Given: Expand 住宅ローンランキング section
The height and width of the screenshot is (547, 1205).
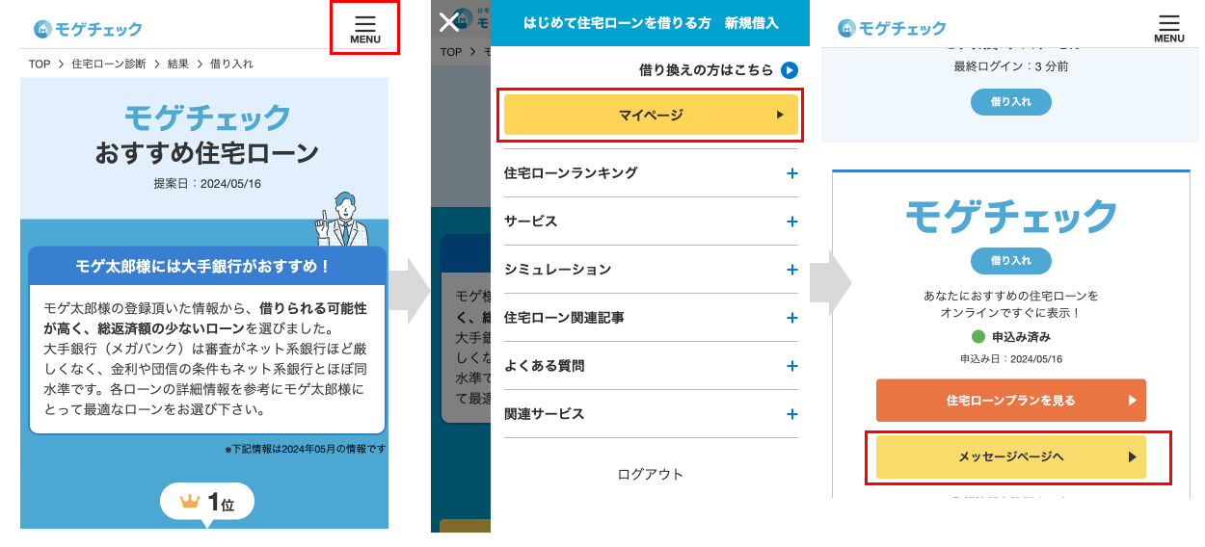Looking at the screenshot, I should (x=651, y=173).
